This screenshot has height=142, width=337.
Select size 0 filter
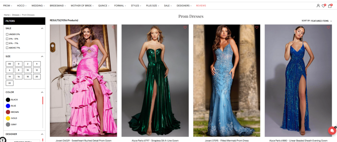point(19,64)
